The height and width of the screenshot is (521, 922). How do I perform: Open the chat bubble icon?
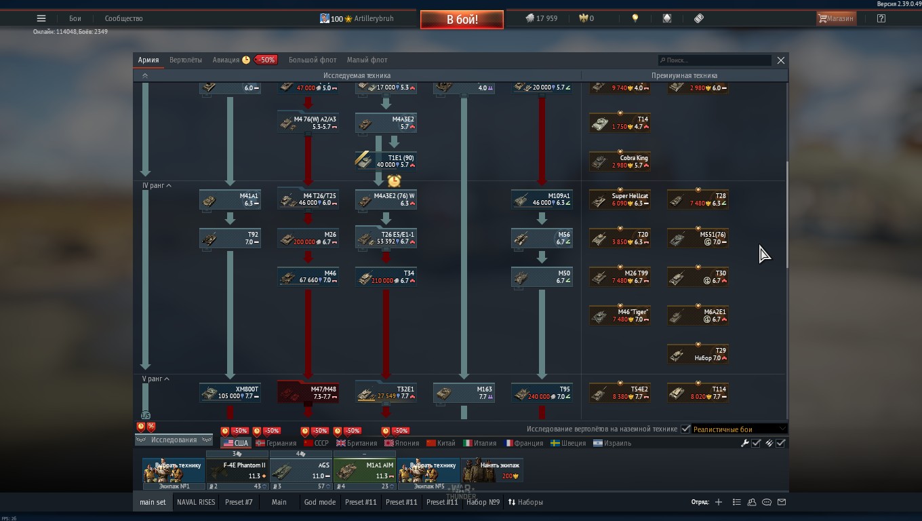click(767, 502)
